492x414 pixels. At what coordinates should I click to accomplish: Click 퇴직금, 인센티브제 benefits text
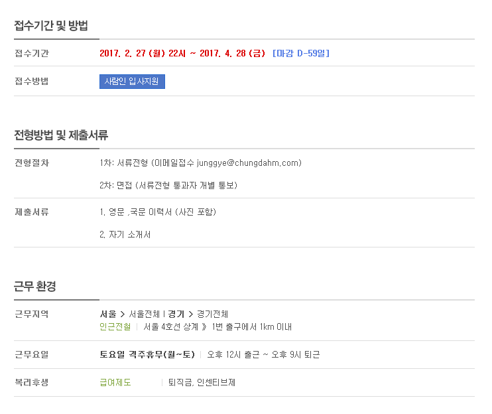tap(202, 382)
